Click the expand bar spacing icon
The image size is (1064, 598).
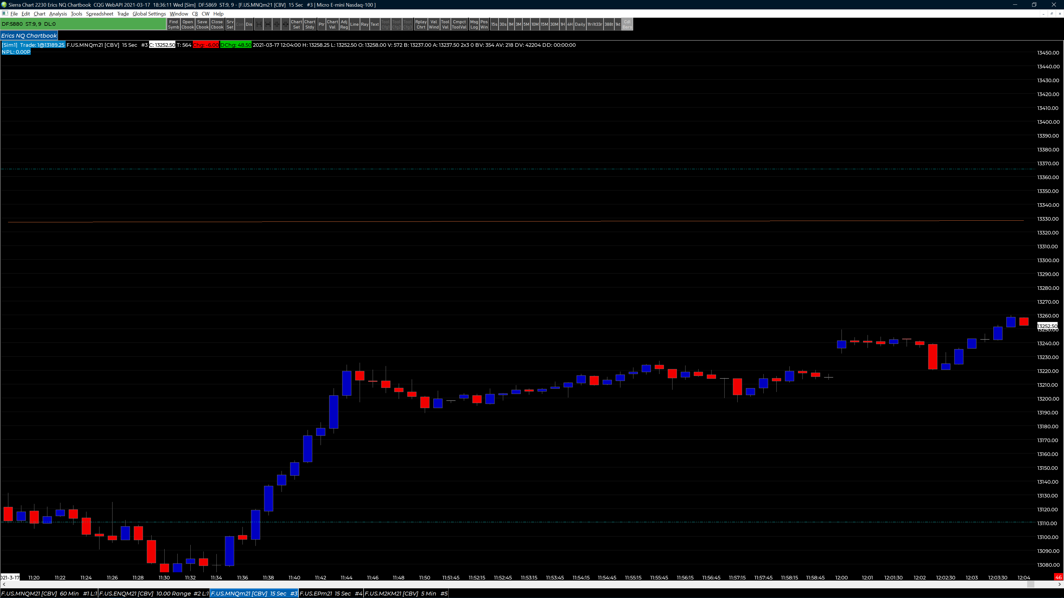pos(259,24)
